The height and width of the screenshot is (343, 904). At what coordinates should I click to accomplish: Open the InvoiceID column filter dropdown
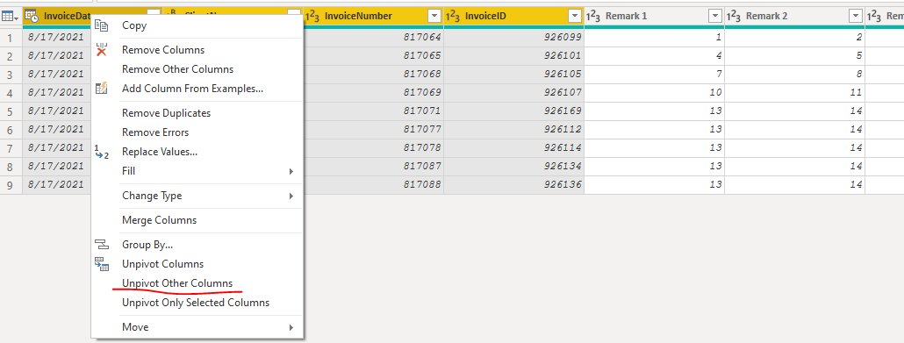tap(575, 16)
